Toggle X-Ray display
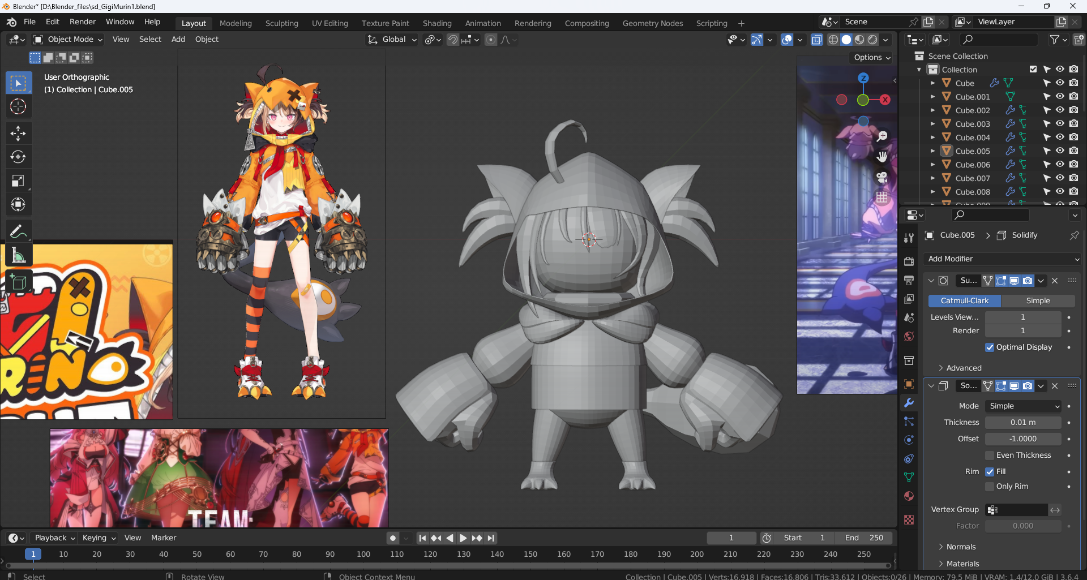This screenshot has height=580, width=1087. point(816,40)
